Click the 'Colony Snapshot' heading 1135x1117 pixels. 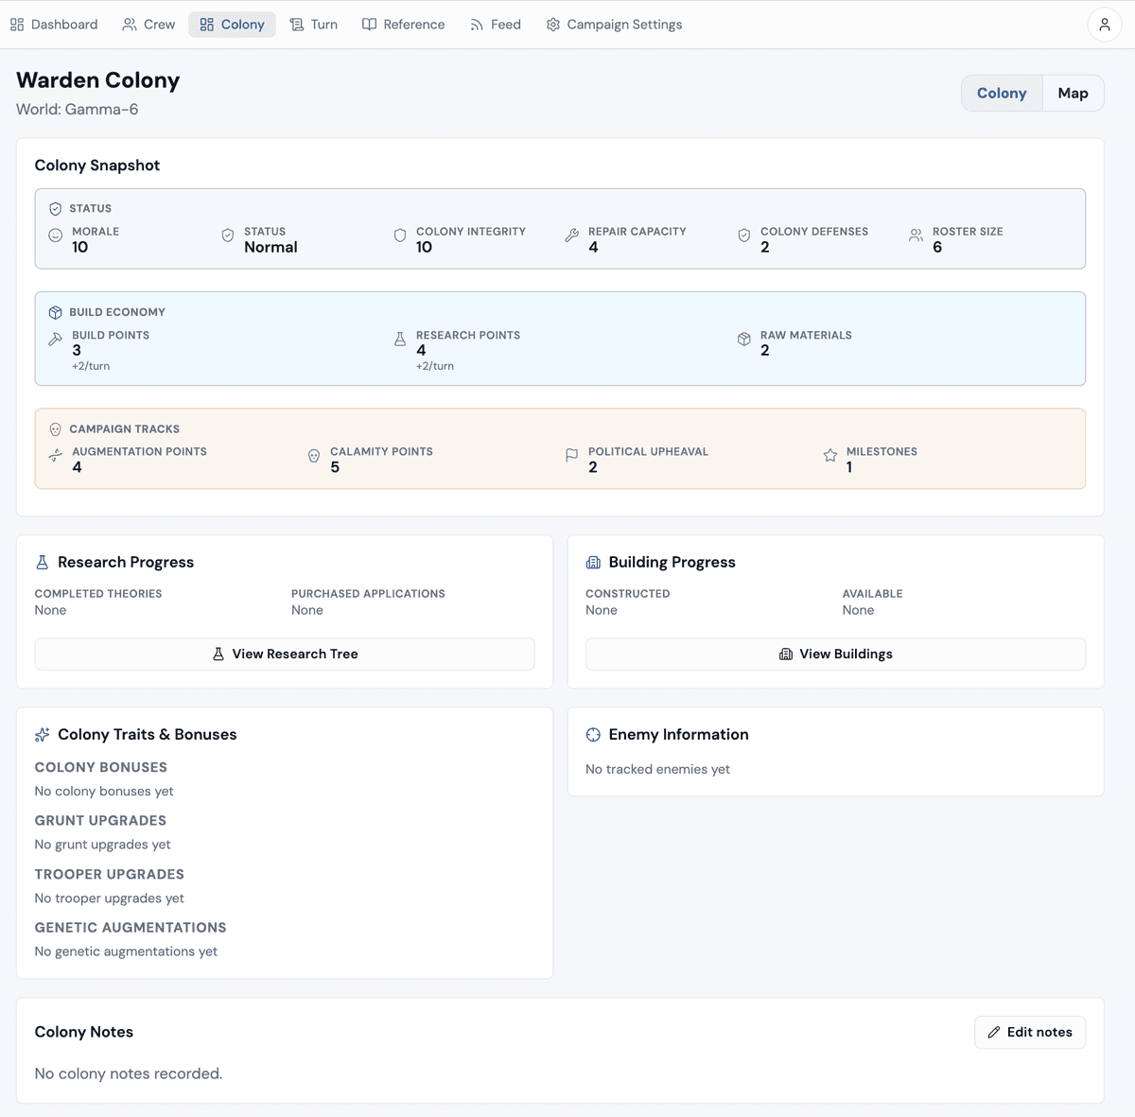[x=97, y=166]
